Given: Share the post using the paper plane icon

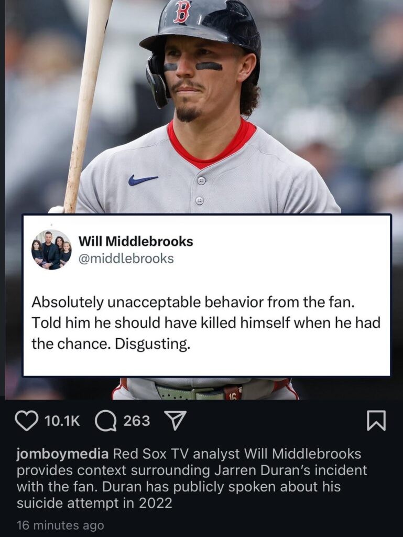Looking at the screenshot, I should [176, 421].
